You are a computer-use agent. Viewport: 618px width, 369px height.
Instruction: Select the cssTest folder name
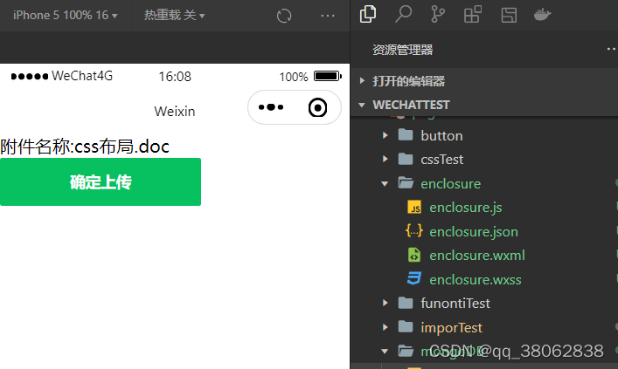coord(441,160)
